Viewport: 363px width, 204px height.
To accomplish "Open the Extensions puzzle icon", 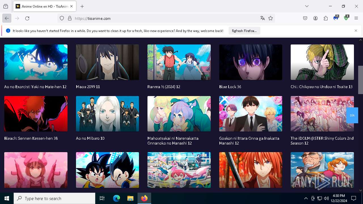I will 326,18.
